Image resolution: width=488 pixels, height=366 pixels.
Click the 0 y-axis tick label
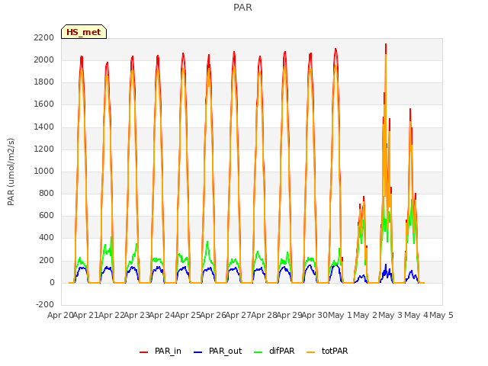[52, 282]
